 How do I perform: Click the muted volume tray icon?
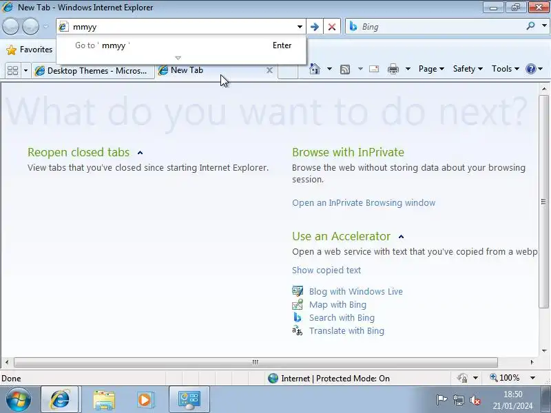coord(475,400)
